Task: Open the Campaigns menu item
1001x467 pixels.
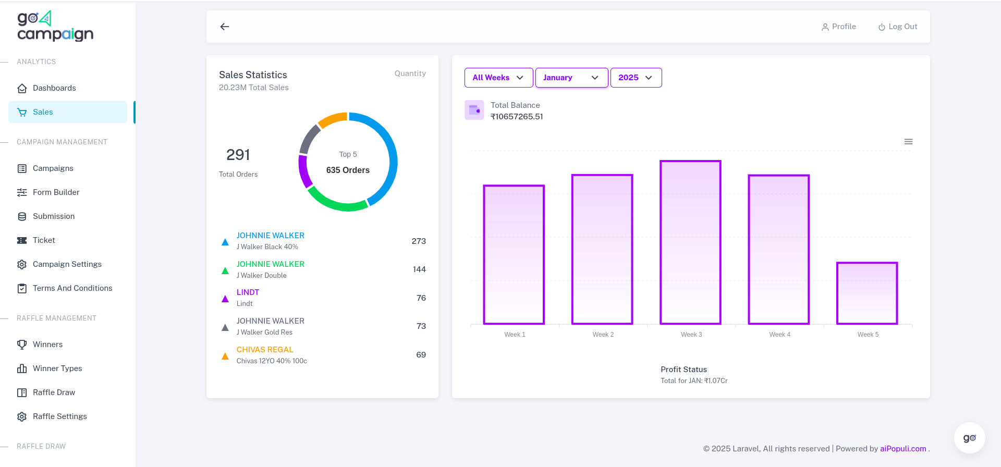Action: 68,168
